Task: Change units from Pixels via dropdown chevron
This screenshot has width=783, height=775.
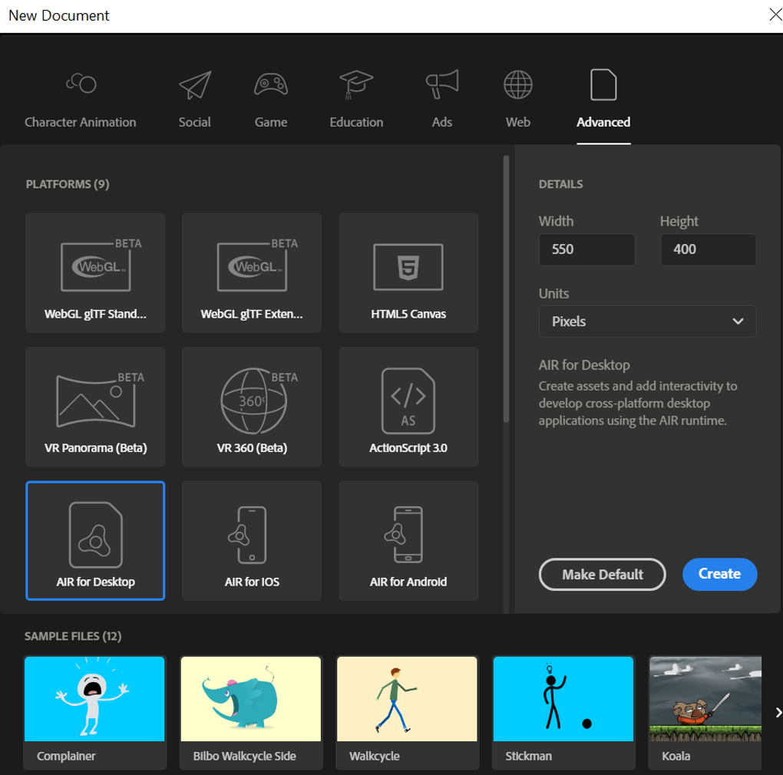Action: (x=738, y=321)
